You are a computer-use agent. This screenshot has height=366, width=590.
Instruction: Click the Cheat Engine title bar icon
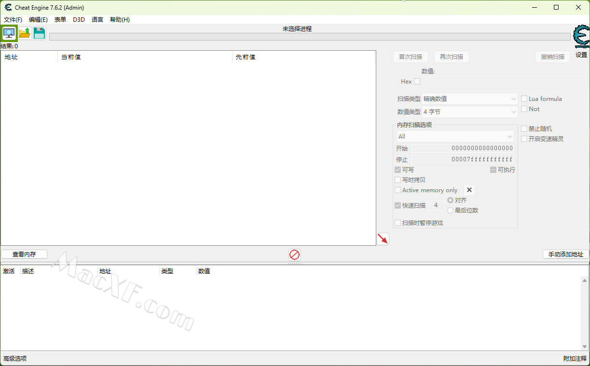(8, 7)
